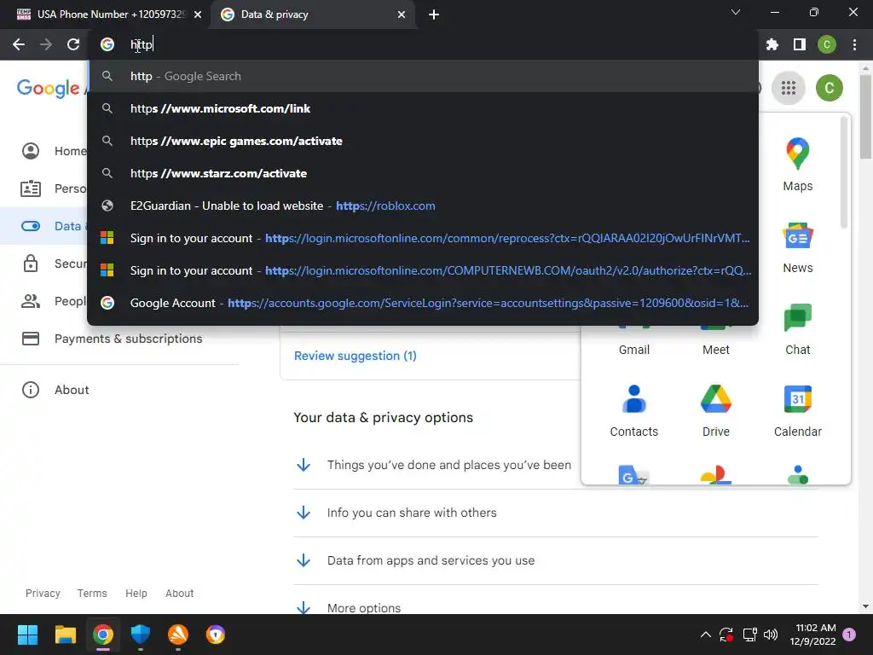Click the page vertical scrollbar thumb
The height and width of the screenshot is (655, 873).
point(865,115)
